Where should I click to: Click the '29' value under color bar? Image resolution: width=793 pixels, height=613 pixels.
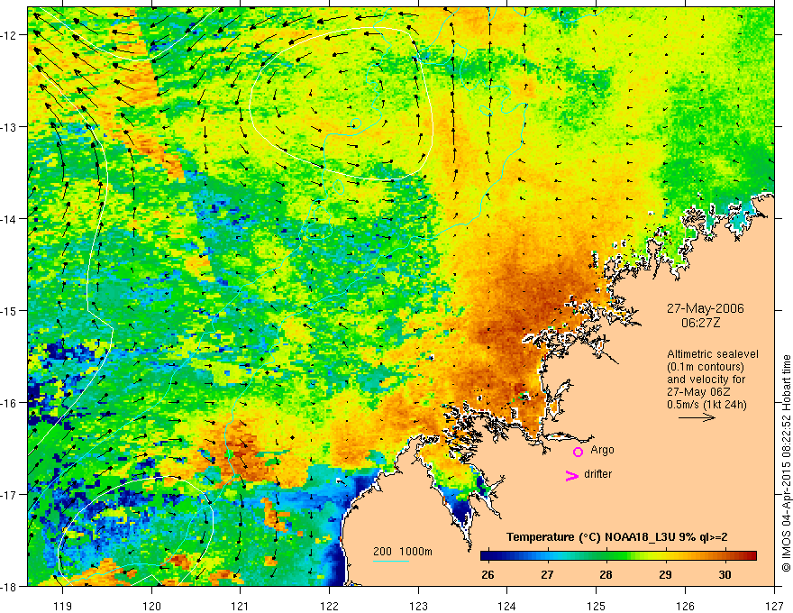tap(666, 574)
